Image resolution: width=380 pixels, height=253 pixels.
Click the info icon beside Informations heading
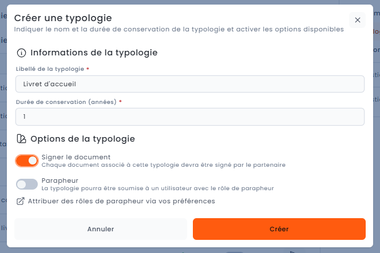tap(21, 53)
